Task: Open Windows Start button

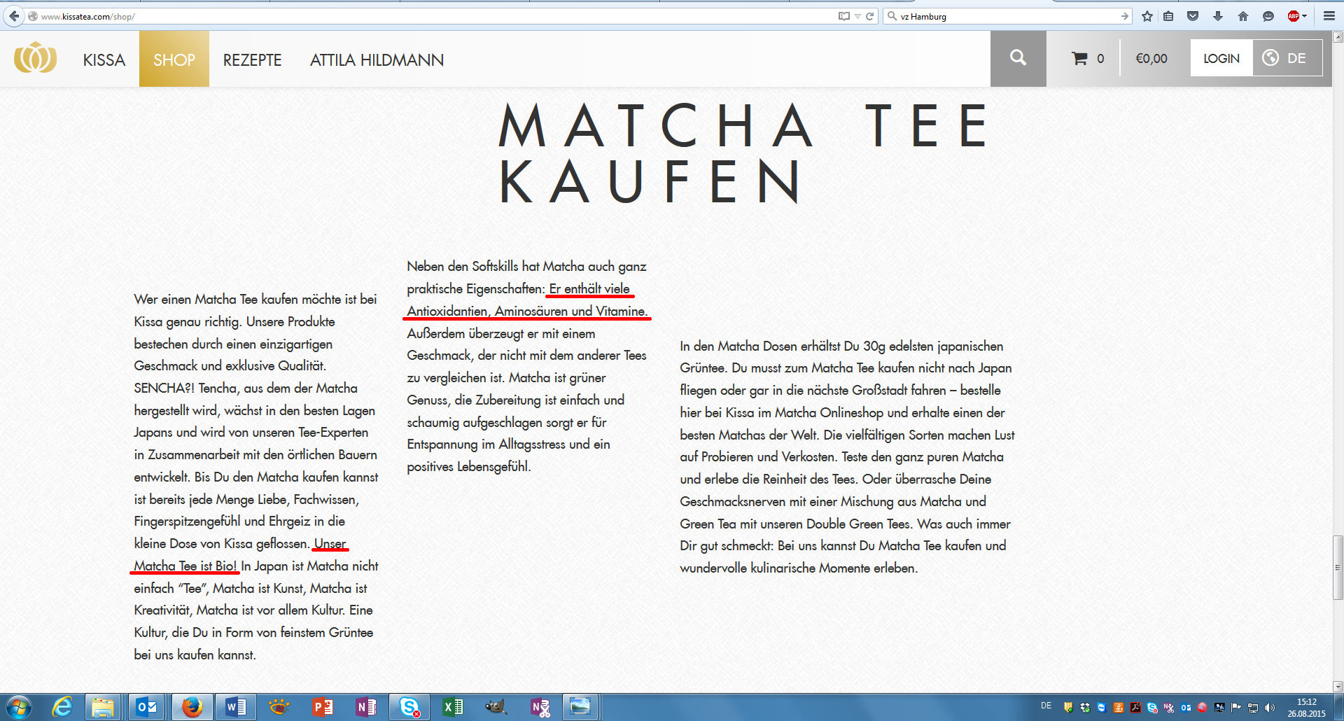Action: (19, 708)
